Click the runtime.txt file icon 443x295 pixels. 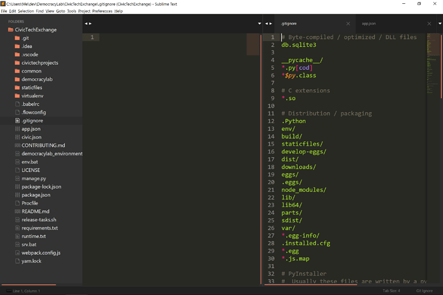pyautogui.click(x=17, y=236)
